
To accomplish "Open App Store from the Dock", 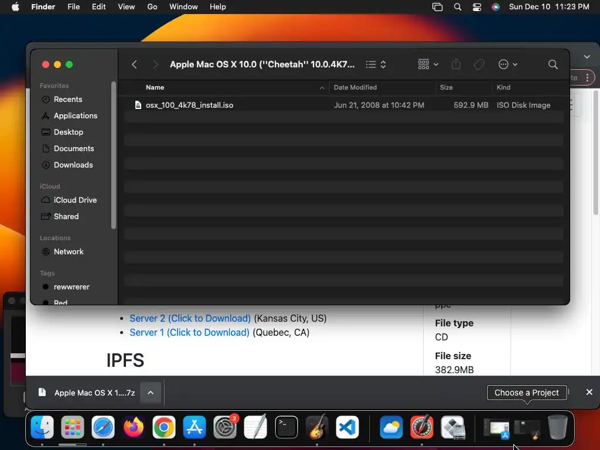I will 195,427.
